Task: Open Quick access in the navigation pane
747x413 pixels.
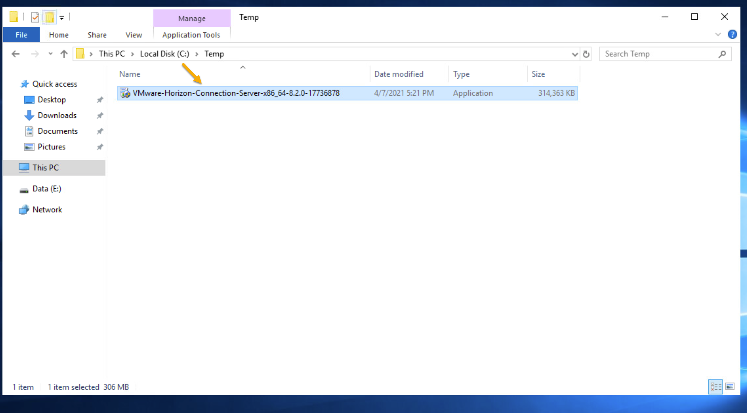Action: [x=54, y=84]
